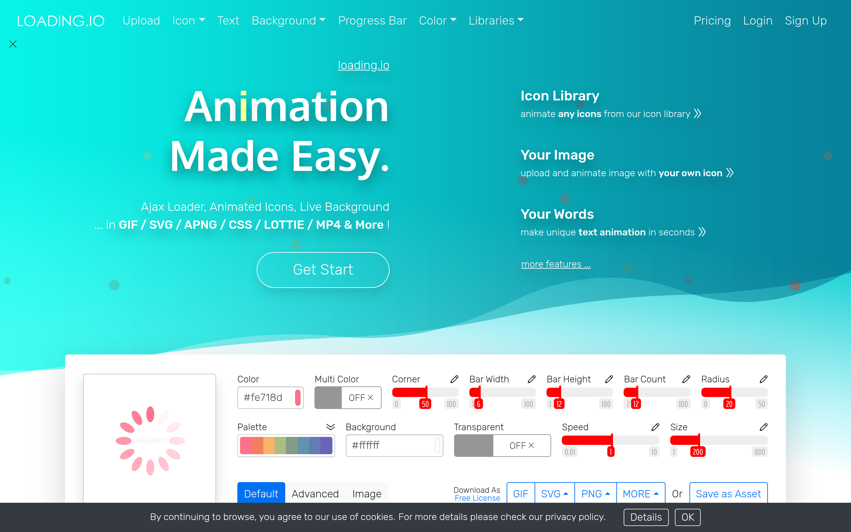Switch to the Advanced tab

[315, 493]
